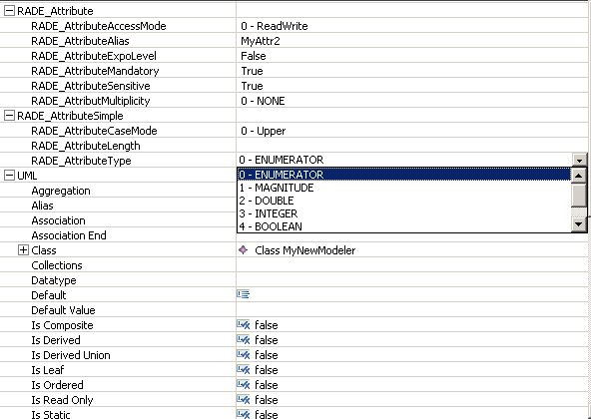Click the Default row text-list icon

tap(244, 294)
